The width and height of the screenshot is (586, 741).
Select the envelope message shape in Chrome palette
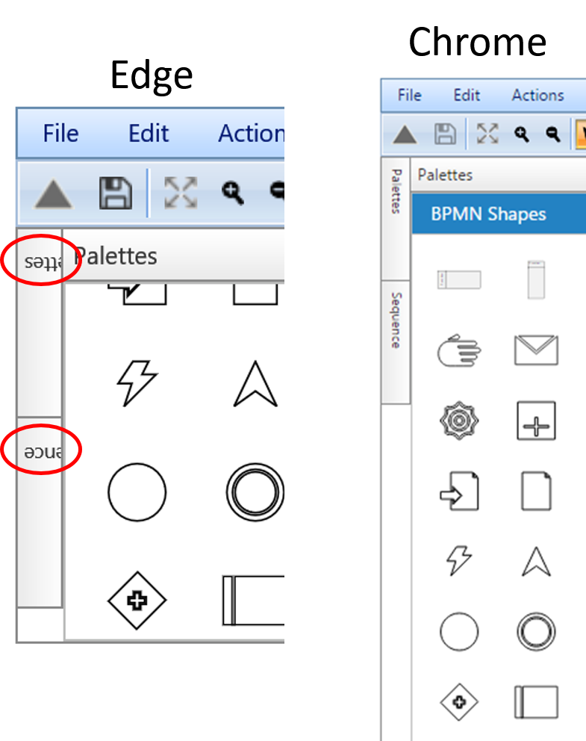536,350
